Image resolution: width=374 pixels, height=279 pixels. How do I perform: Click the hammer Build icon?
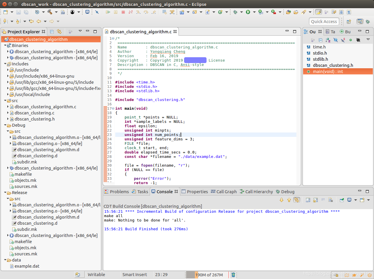[x=50, y=12]
